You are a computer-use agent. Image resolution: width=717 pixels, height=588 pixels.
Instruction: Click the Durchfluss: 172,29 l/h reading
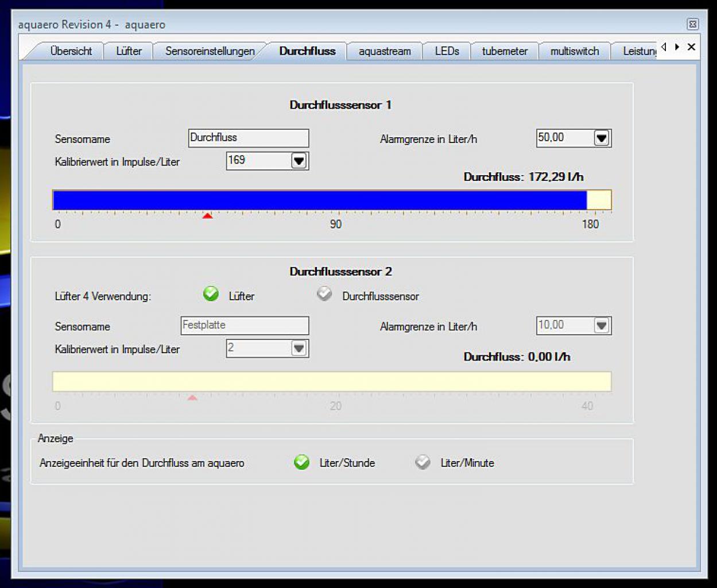[524, 177]
